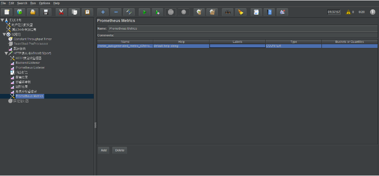This screenshot has height=176, width=379.
Task: Select the HTTP请求 sampler tree item
Action: point(32,53)
